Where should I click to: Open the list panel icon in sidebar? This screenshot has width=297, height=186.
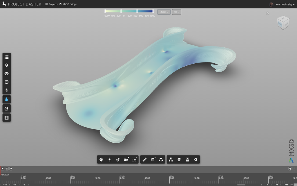(7, 57)
